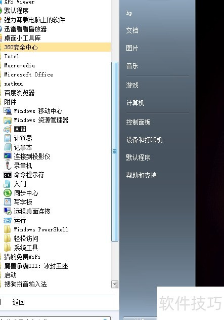Launch the 连接到投影仪 projector icon
The width and height of the screenshot is (224, 320).
[x=8, y=156]
